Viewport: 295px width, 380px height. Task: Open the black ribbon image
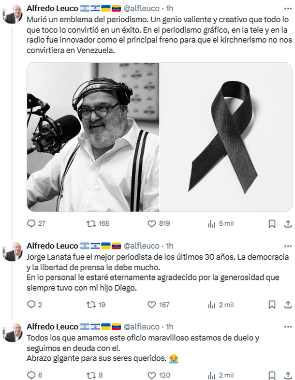click(226, 137)
